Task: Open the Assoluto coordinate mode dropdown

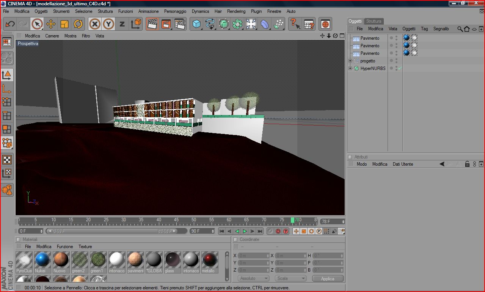Action: click(x=254, y=278)
